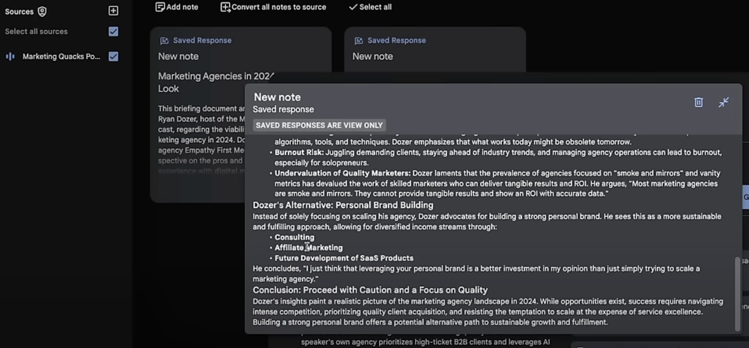The image size is (749, 348).
Task: Click the Saved response label under the note title
Action: tap(283, 109)
